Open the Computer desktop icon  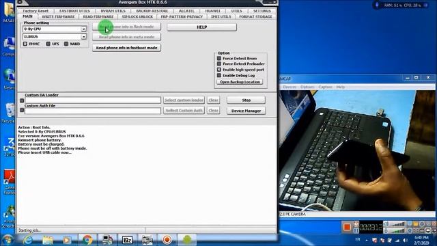(x=10, y=46)
